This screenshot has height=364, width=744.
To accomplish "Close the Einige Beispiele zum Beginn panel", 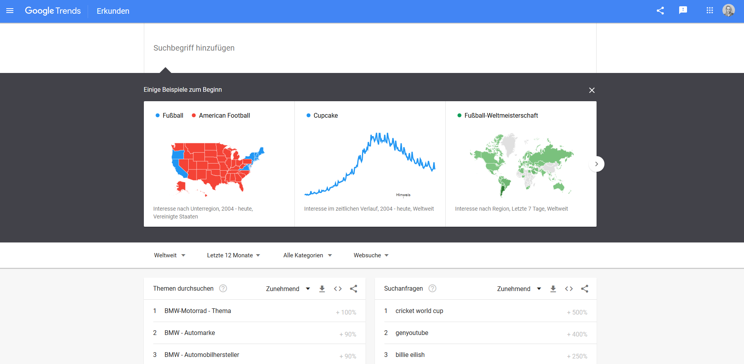I will click(x=592, y=90).
